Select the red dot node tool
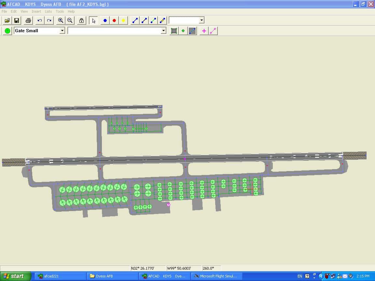 click(114, 20)
